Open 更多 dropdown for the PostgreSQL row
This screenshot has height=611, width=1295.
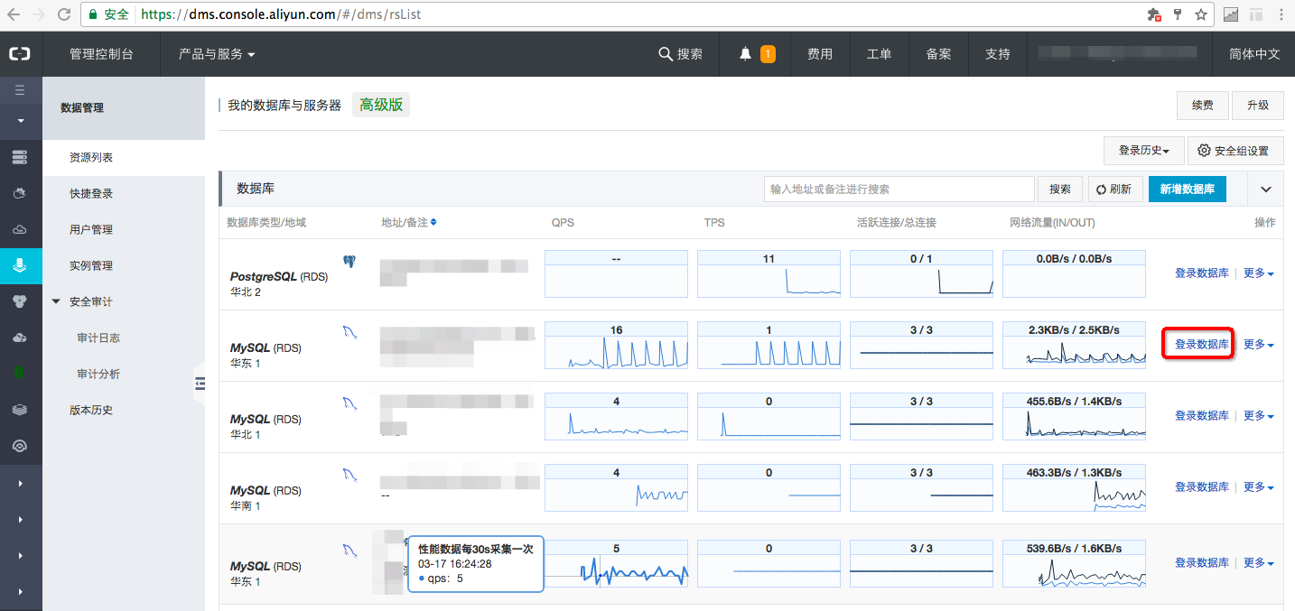click(x=1259, y=273)
